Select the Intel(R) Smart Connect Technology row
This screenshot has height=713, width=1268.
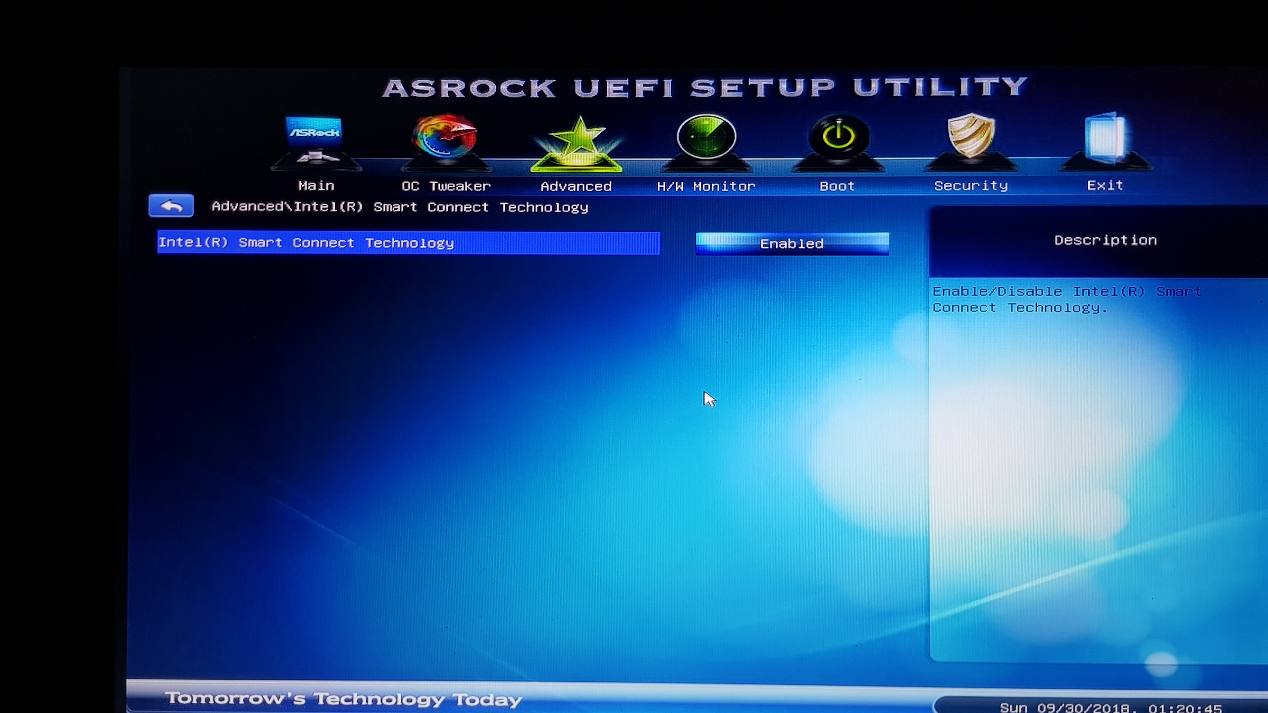coord(409,243)
